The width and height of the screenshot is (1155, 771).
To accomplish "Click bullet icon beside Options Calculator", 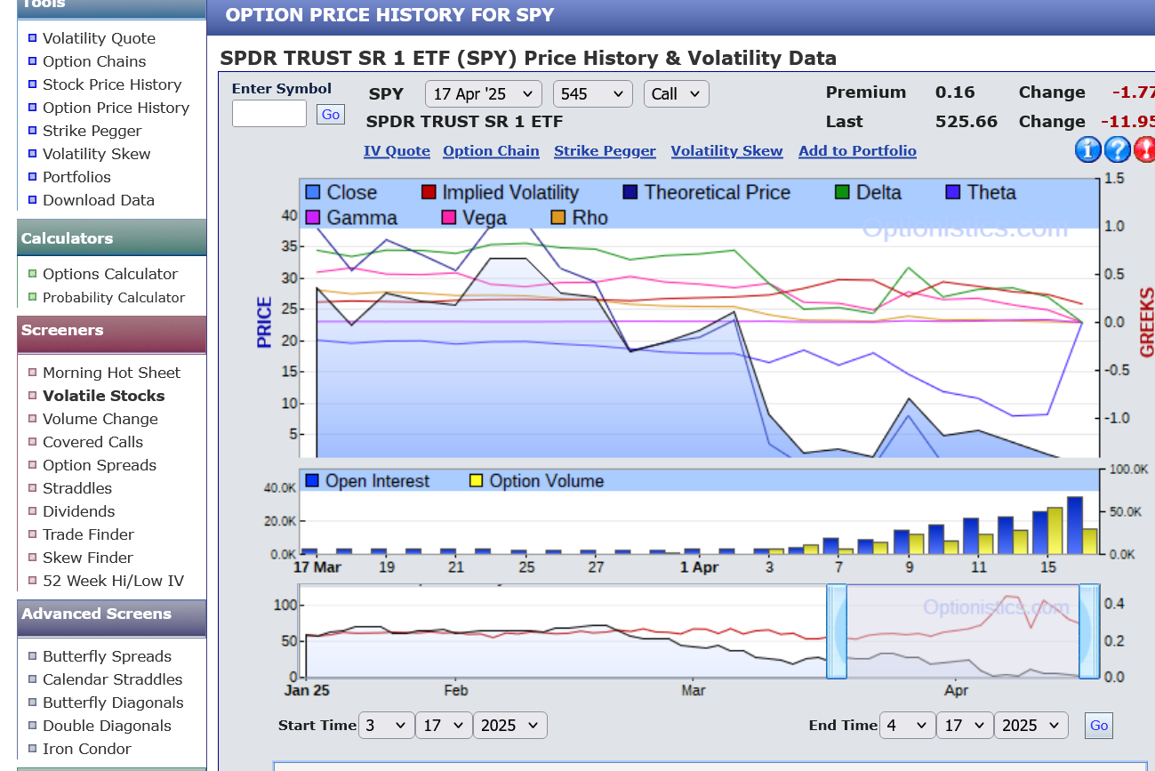I will point(33,274).
